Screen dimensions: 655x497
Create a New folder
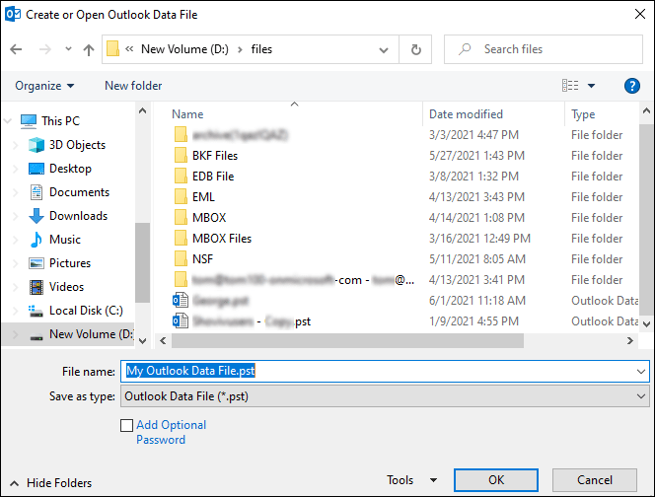(133, 86)
